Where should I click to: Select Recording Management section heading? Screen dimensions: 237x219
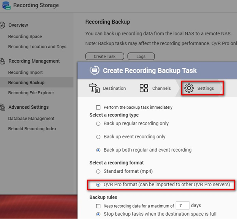(34, 61)
